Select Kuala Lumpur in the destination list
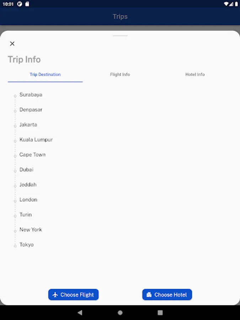Viewport: 240px width, 320px height. 36,140
